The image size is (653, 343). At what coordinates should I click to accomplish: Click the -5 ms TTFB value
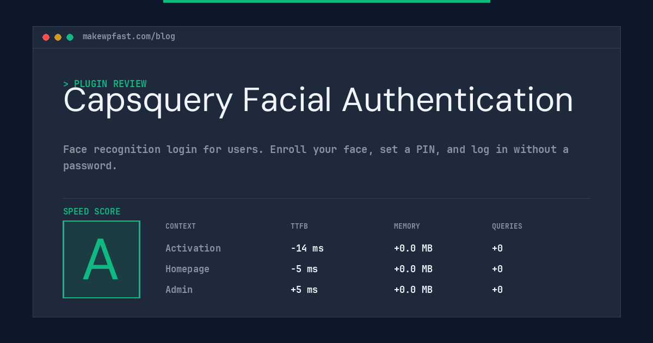pyautogui.click(x=304, y=269)
